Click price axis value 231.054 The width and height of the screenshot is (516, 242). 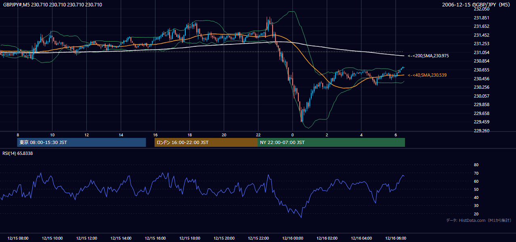click(x=482, y=52)
